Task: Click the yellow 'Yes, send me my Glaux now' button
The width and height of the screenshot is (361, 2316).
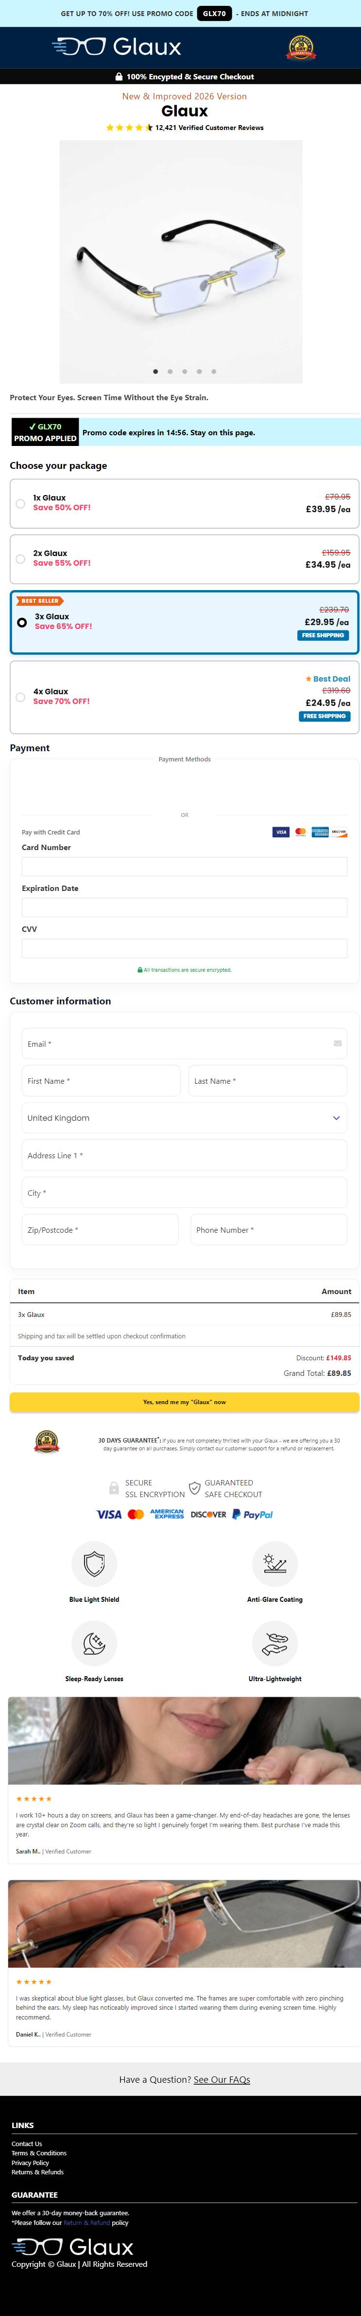Action: (184, 1402)
